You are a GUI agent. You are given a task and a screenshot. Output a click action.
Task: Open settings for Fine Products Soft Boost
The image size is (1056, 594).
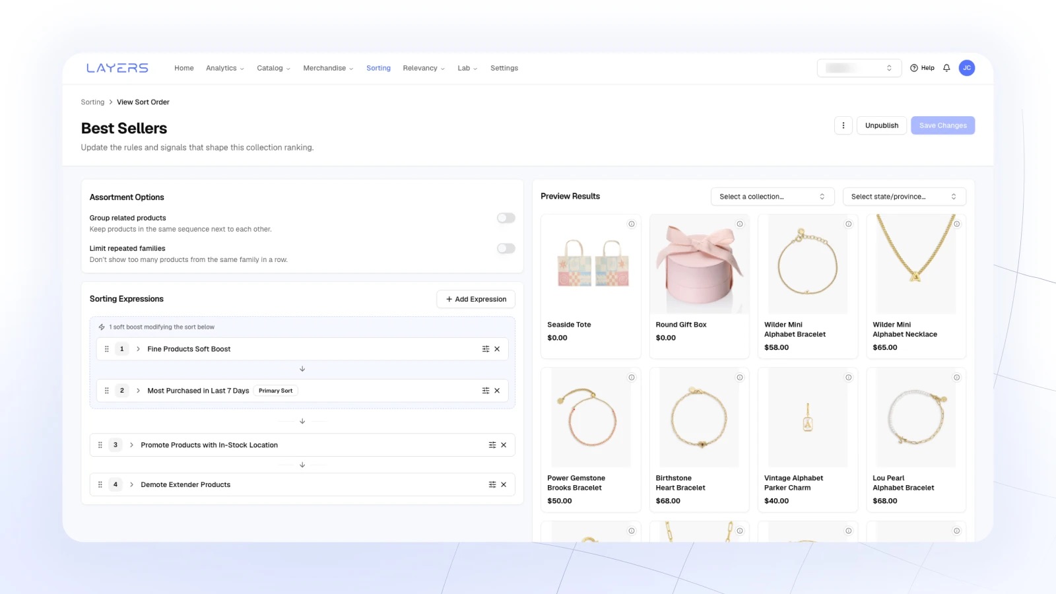coord(486,349)
